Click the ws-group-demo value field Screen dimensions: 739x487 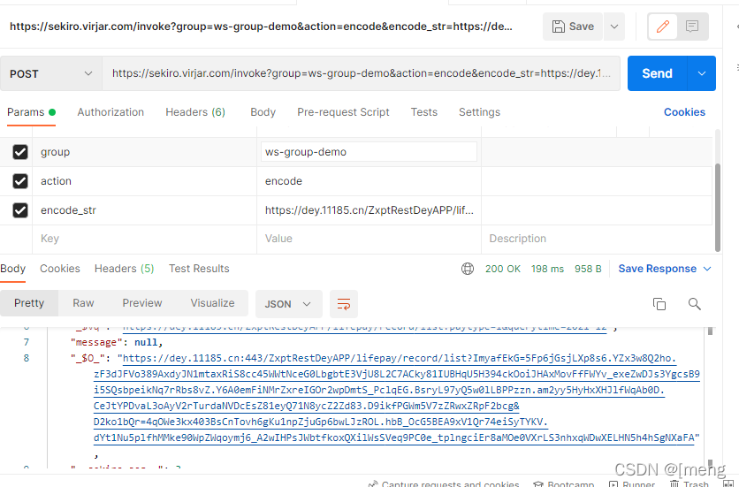coord(369,152)
